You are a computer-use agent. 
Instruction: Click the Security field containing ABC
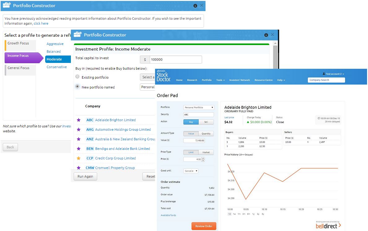coord(199,114)
